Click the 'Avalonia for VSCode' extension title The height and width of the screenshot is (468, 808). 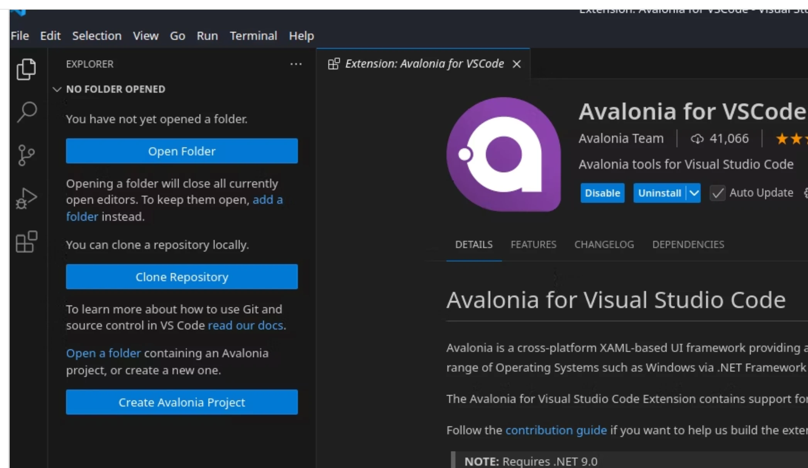point(693,112)
